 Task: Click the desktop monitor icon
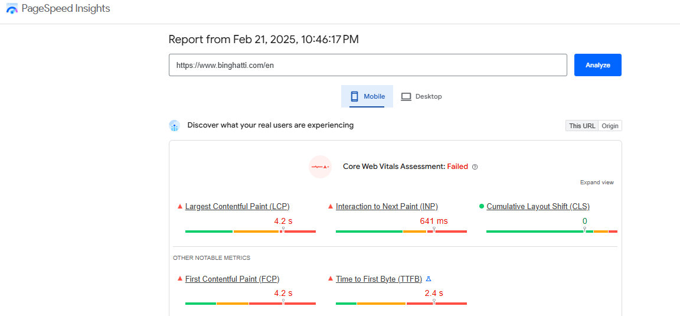(x=406, y=96)
